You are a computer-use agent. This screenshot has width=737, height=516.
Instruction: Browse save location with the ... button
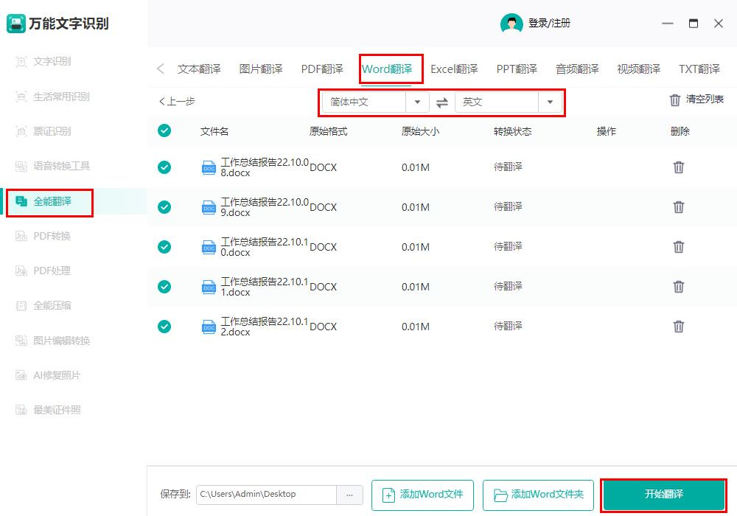coord(350,495)
